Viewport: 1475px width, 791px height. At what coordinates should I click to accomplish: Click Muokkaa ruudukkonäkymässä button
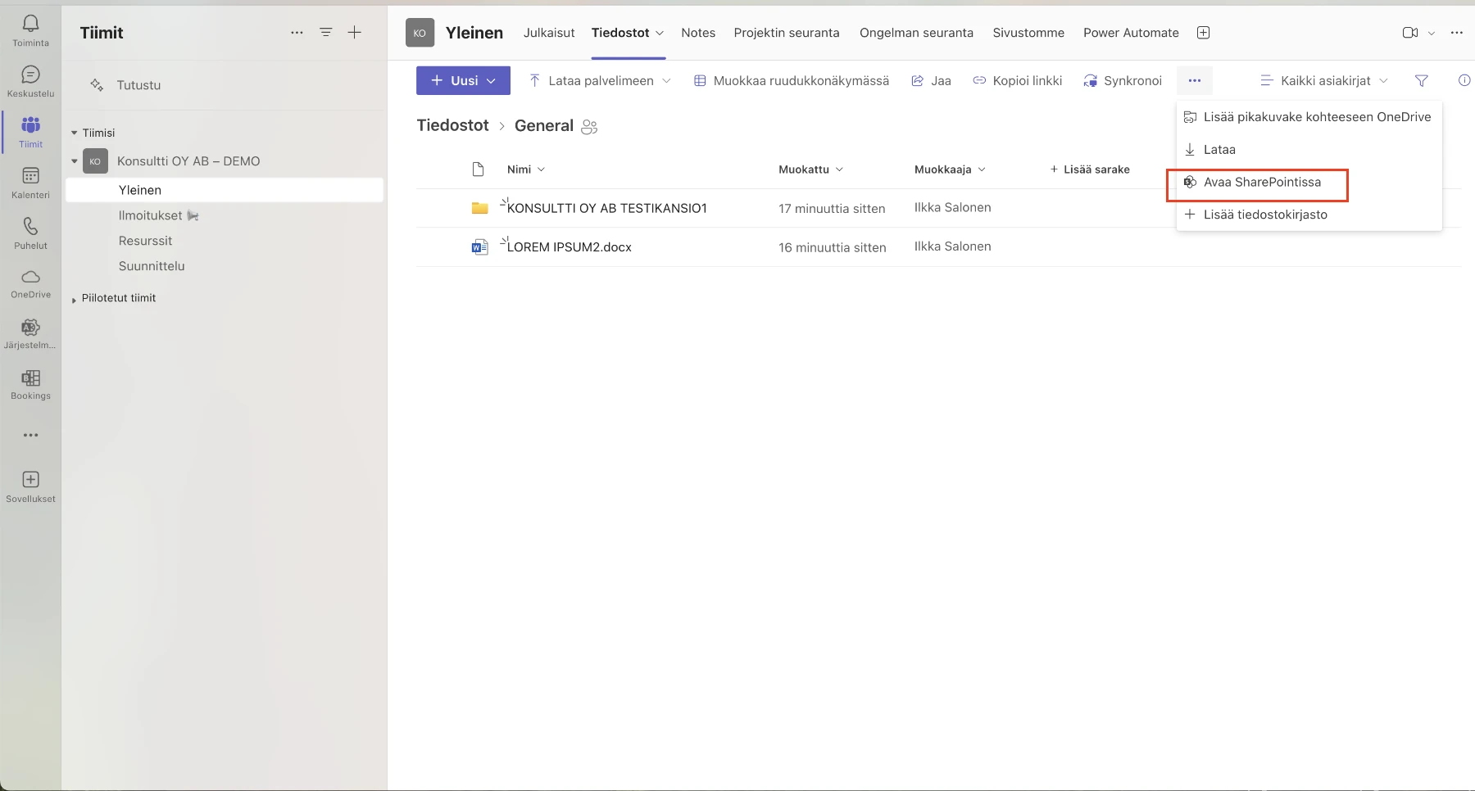[x=792, y=80]
